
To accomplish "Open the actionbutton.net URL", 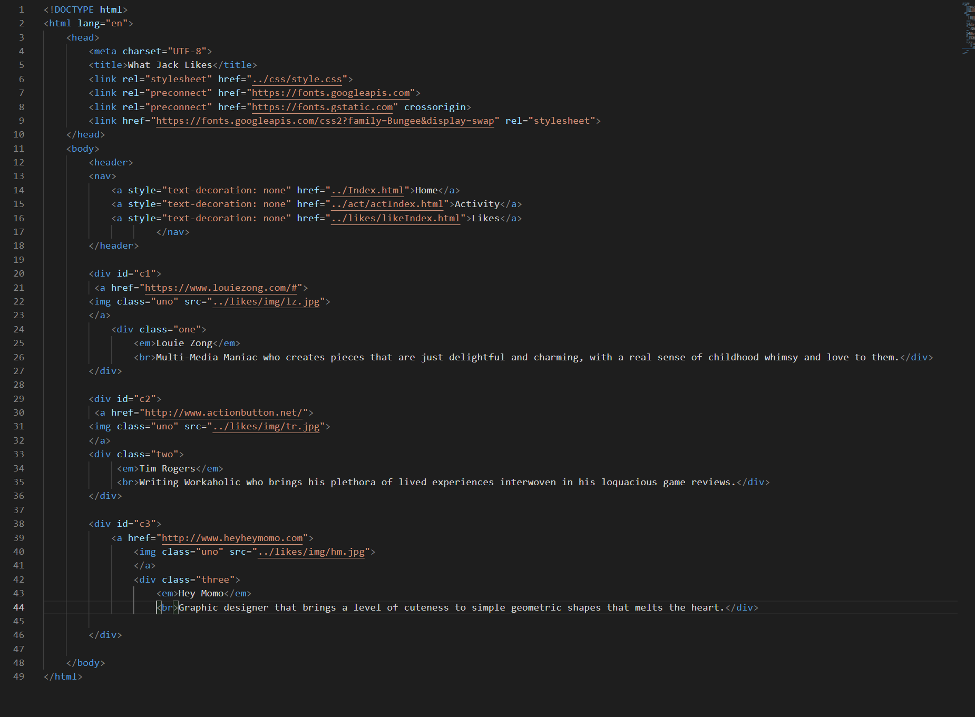I will [223, 412].
